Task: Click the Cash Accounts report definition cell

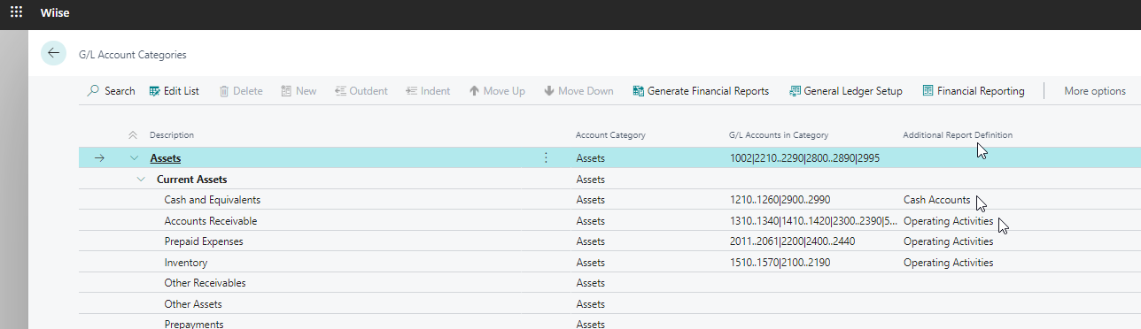Action: [936, 200]
